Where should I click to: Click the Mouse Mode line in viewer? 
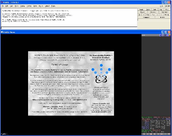tap(156, 117)
